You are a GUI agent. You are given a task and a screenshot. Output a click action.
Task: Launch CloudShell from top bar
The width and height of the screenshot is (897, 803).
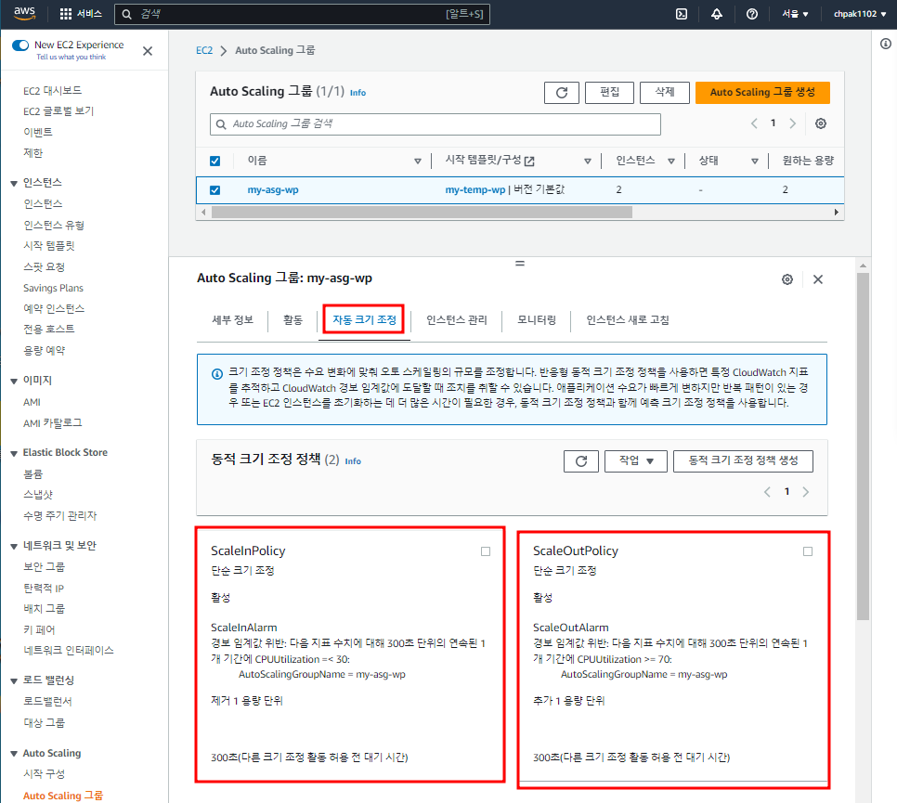click(682, 14)
